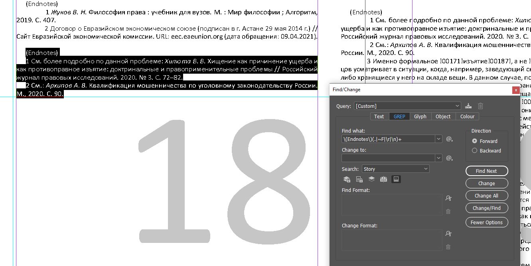Toggle Include Hidden Layers search option
The width and height of the screenshot is (531, 266).
[x=371, y=179]
